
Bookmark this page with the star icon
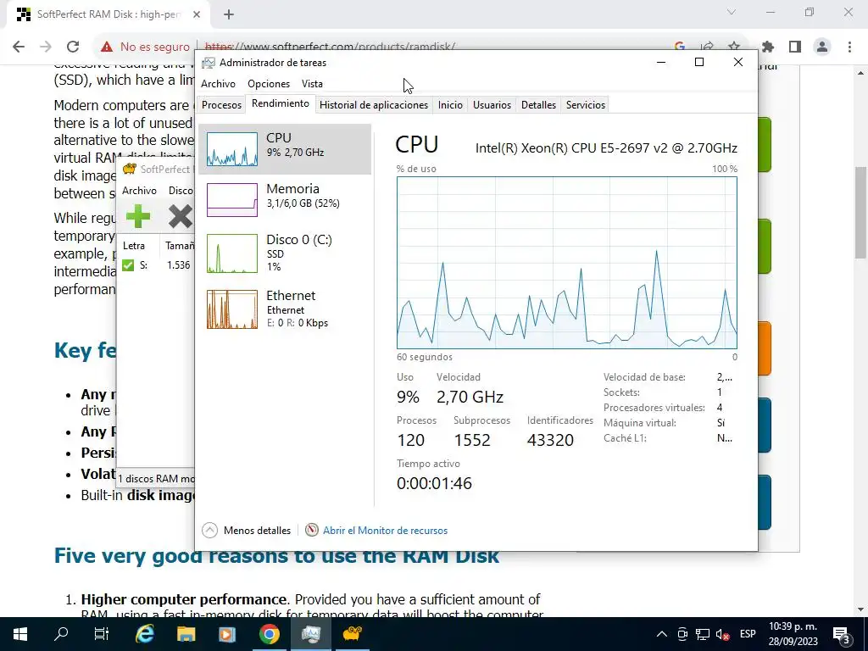(x=734, y=47)
